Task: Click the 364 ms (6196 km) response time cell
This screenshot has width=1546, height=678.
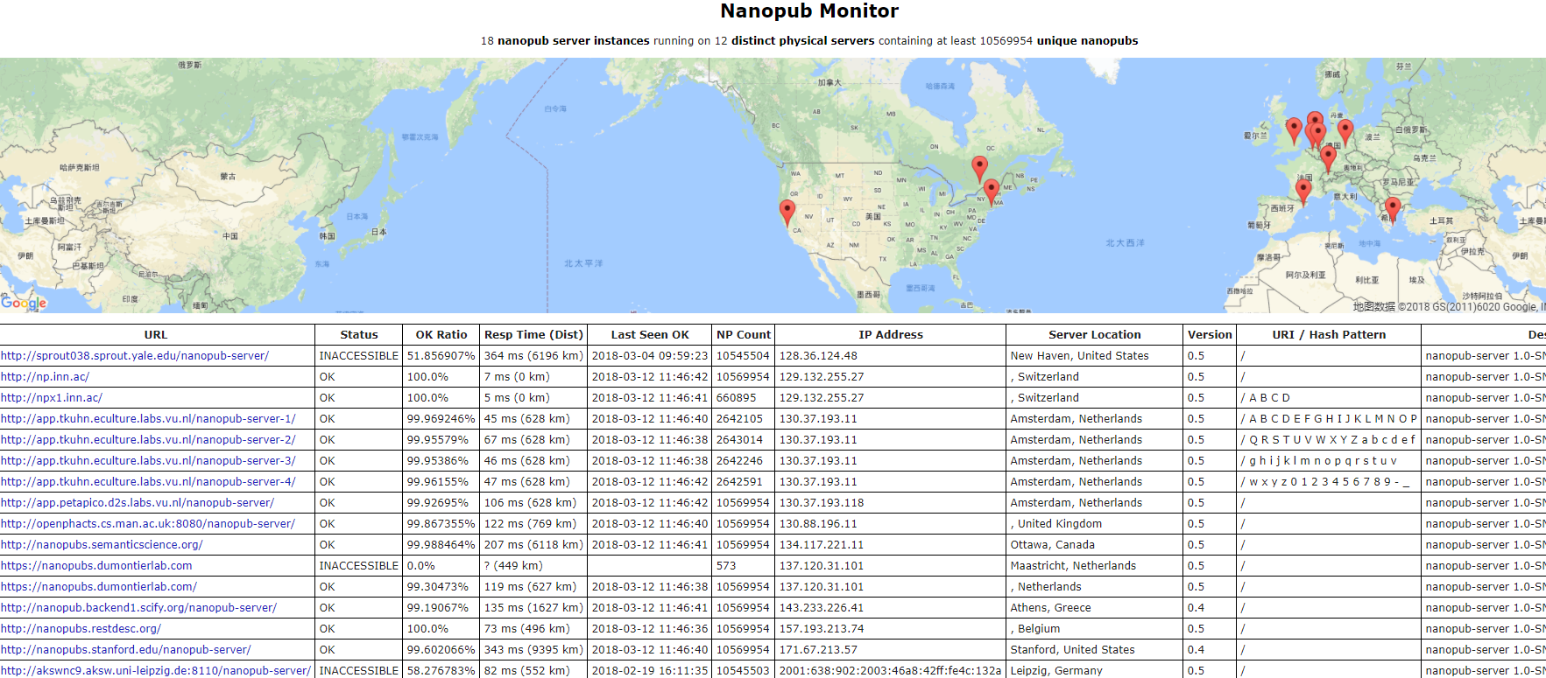Action: (x=533, y=356)
